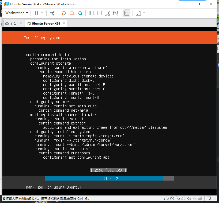Click the greyed download-tray device icon
Image resolution: width=219 pixels, height=203 pixels.
pyautogui.click(x=195, y=198)
